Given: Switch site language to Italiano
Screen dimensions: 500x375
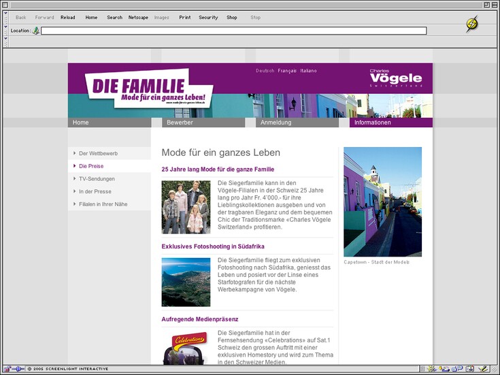Looking at the screenshot, I should (308, 71).
